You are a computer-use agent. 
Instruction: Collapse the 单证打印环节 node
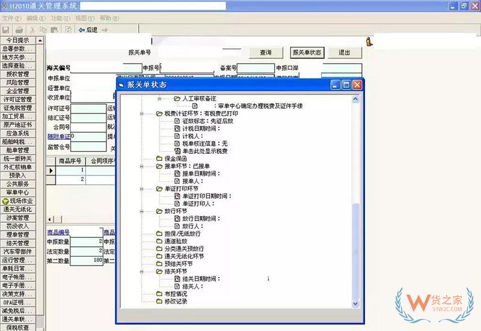click(x=142, y=189)
